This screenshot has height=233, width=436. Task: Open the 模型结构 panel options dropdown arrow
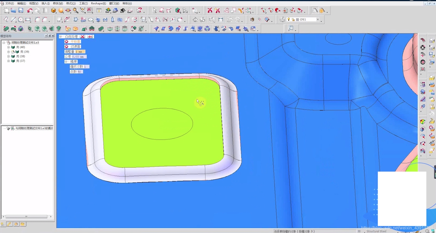(x=46, y=36)
